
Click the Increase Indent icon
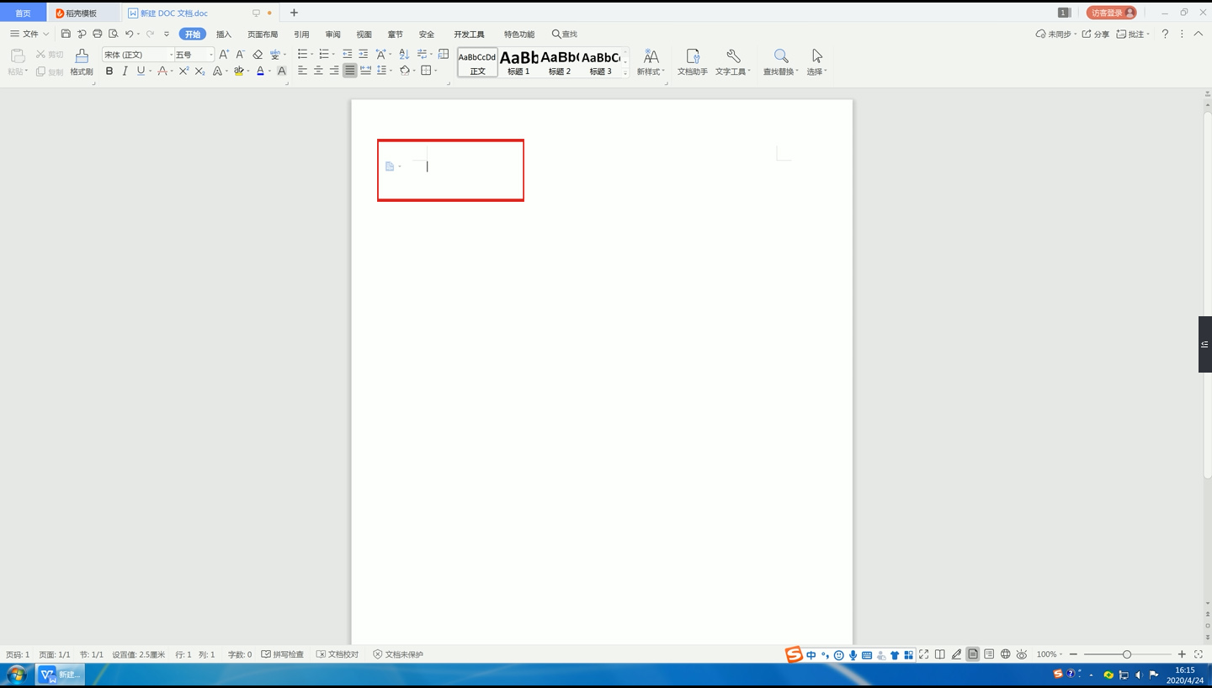pos(363,54)
